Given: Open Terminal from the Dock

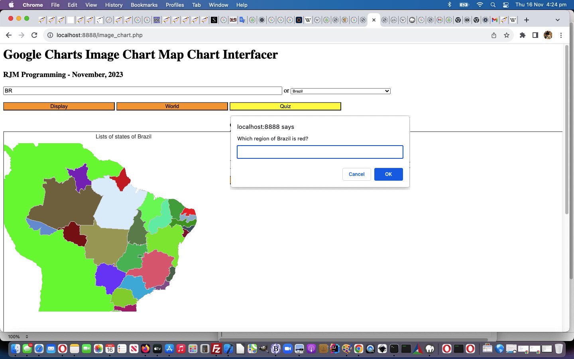Looking at the screenshot, I should (394, 349).
